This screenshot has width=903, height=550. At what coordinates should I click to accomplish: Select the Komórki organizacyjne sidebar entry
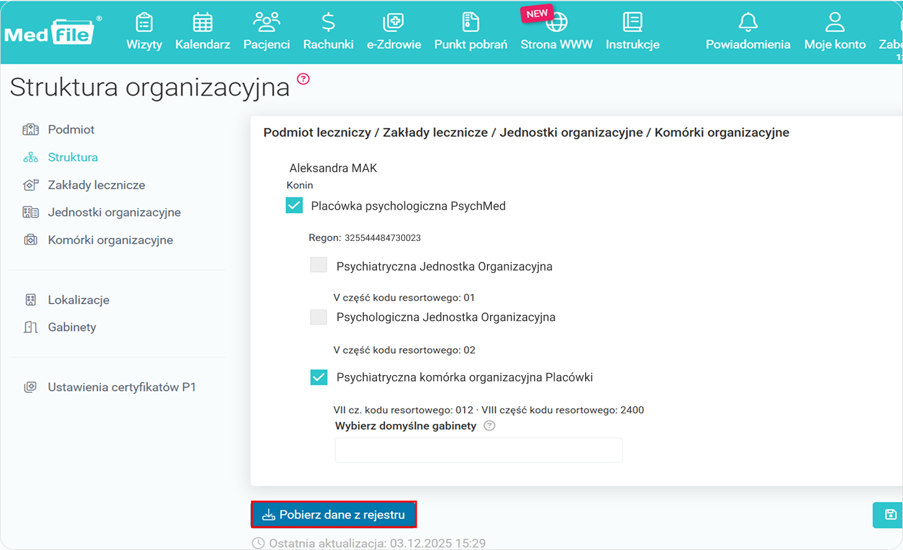pos(111,240)
